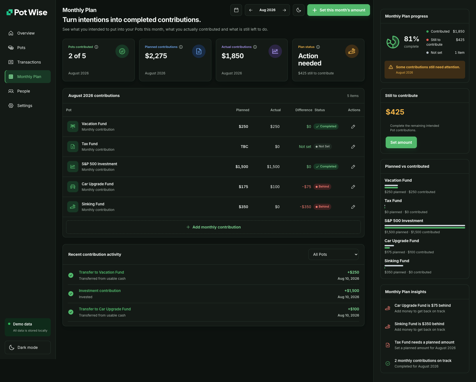Click Set this month's amount button
Image resolution: width=476 pixels, height=382 pixels.
[339, 10]
